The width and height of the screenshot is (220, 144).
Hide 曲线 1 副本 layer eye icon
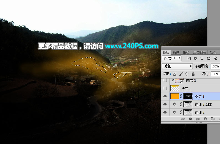[165, 104]
